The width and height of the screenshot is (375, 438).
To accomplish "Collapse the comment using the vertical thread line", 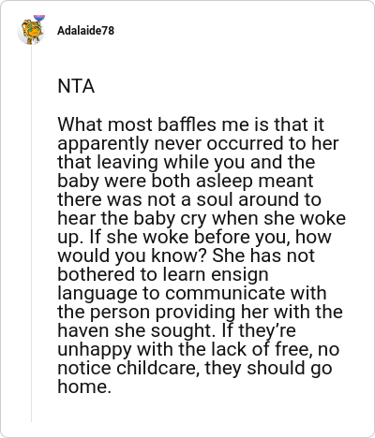I will tap(31, 233).
